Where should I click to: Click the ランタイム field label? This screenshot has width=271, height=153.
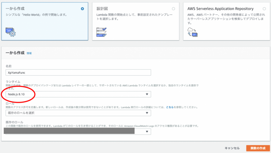click(13, 81)
